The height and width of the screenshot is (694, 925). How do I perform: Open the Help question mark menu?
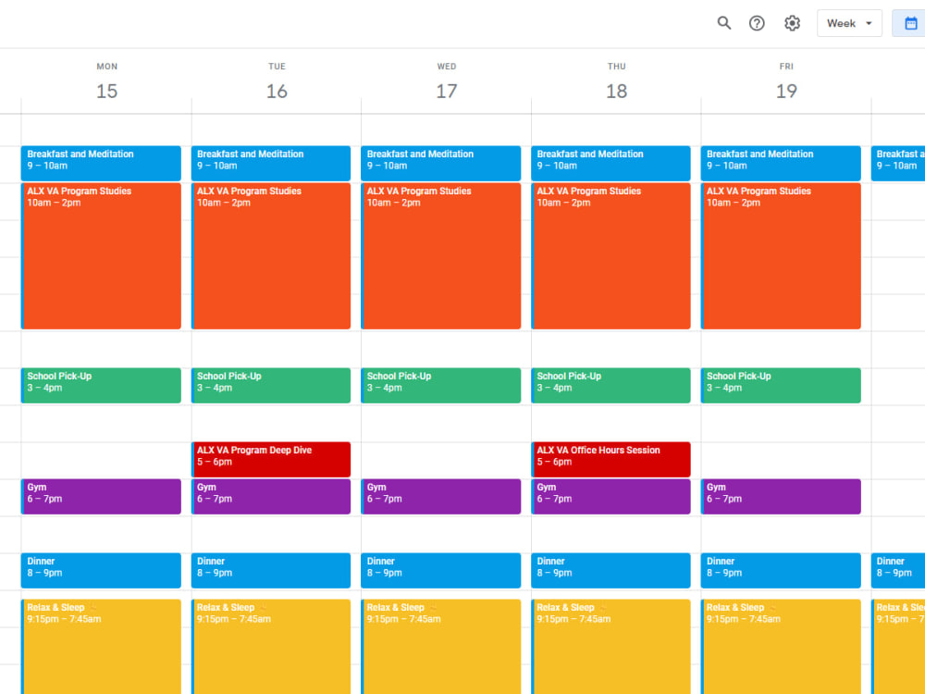coord(757,23)
